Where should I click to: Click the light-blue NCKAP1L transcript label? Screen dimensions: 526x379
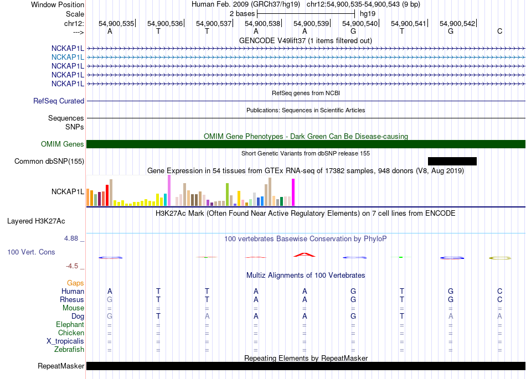(68, 57)
